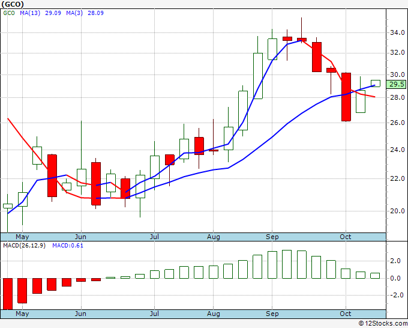Click the MACD:0.61 value label
The height and width of the screenshot is (328, 408).
click(x=68, y=246)
